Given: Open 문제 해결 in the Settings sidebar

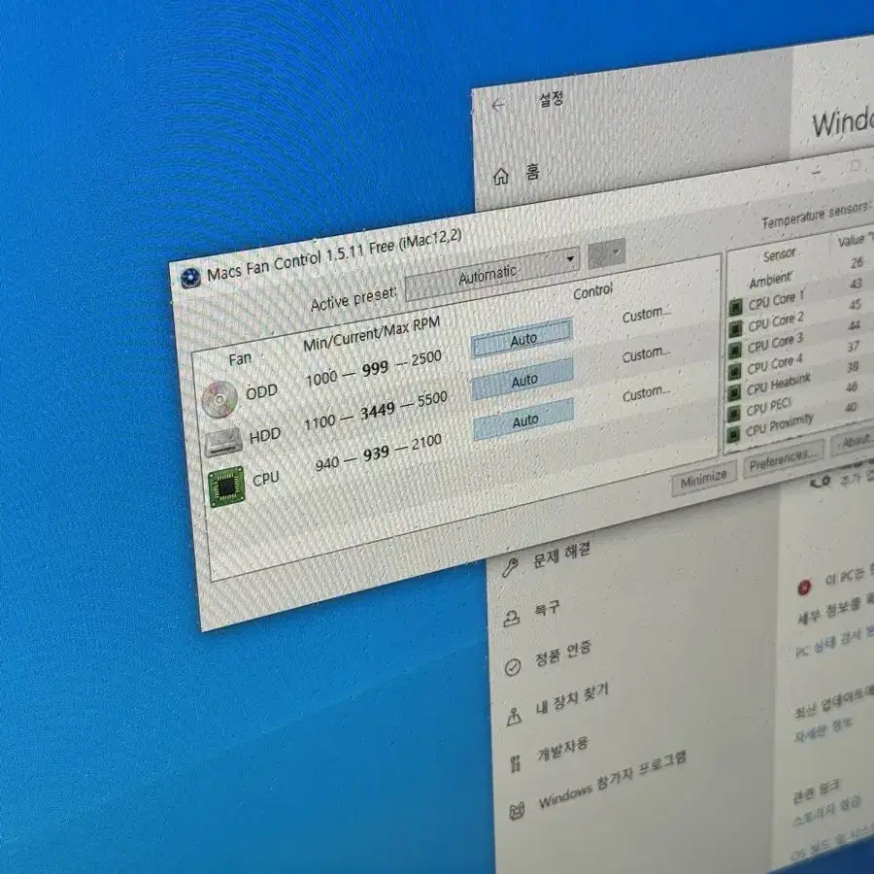Looking at the screenshot, I should (561, 555).
